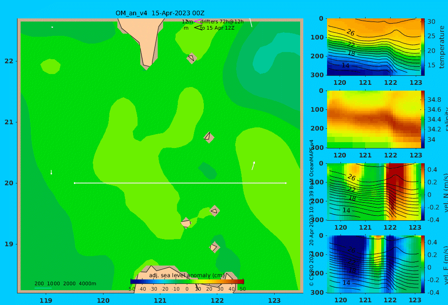Image resolution: width=448 pixels, height=305 pixels.
Task: Click the main map latitude label 22
Action: click(9, 61)
